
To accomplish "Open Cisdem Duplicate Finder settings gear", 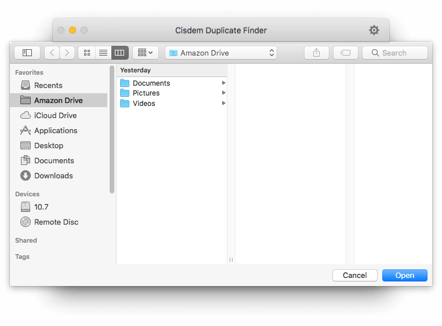I will click(x=374, y=30).
